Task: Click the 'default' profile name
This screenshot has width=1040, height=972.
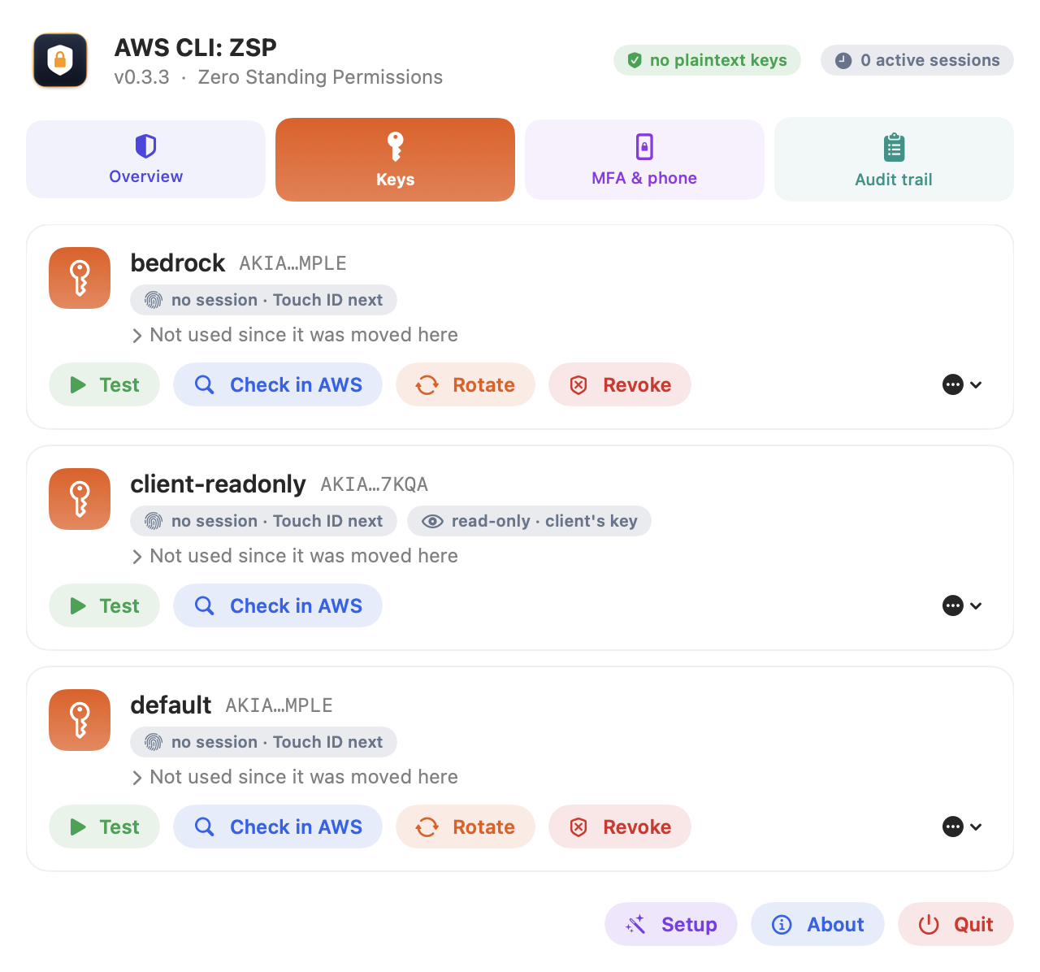Action: 171,705
